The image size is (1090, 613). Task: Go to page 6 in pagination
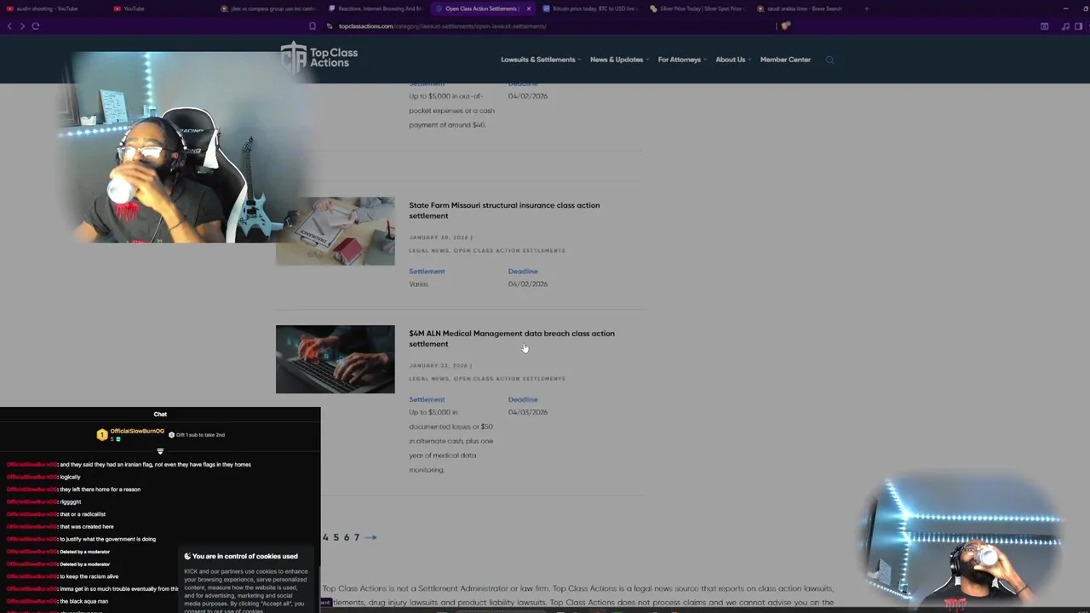point(346,537)
